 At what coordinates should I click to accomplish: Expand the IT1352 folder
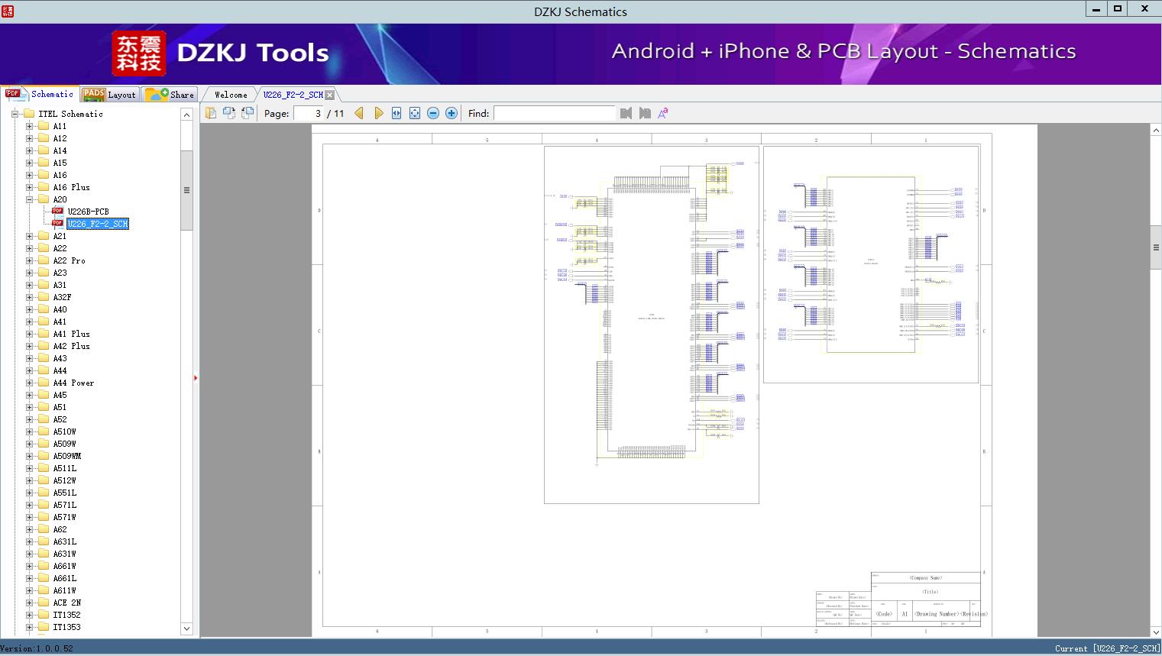coord(29,615)
